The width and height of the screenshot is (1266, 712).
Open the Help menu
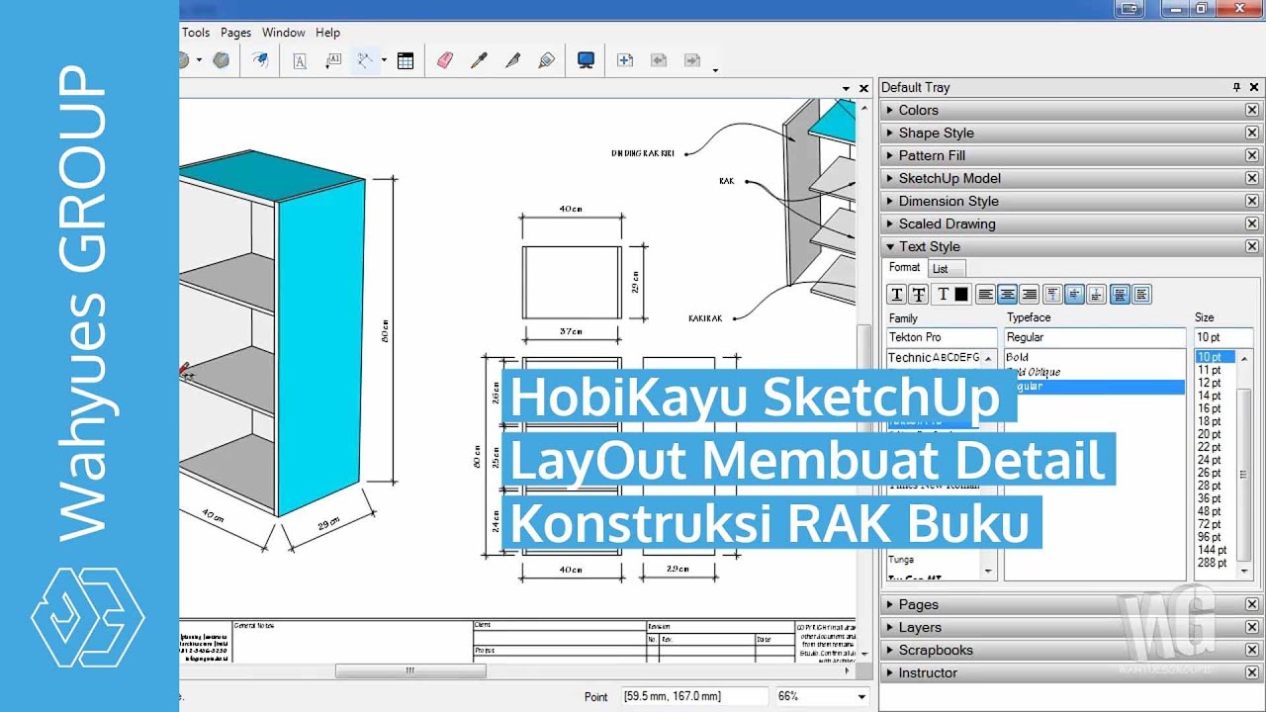tap(327, 33)
